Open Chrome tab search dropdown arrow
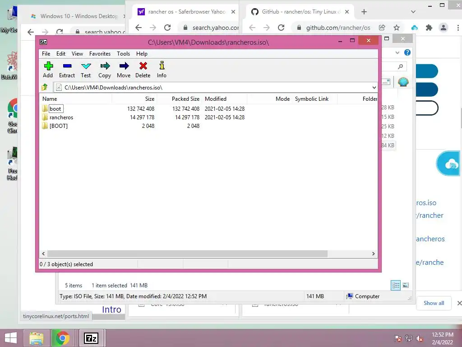The width and height of the screenshot is (462, 347). 413,12
